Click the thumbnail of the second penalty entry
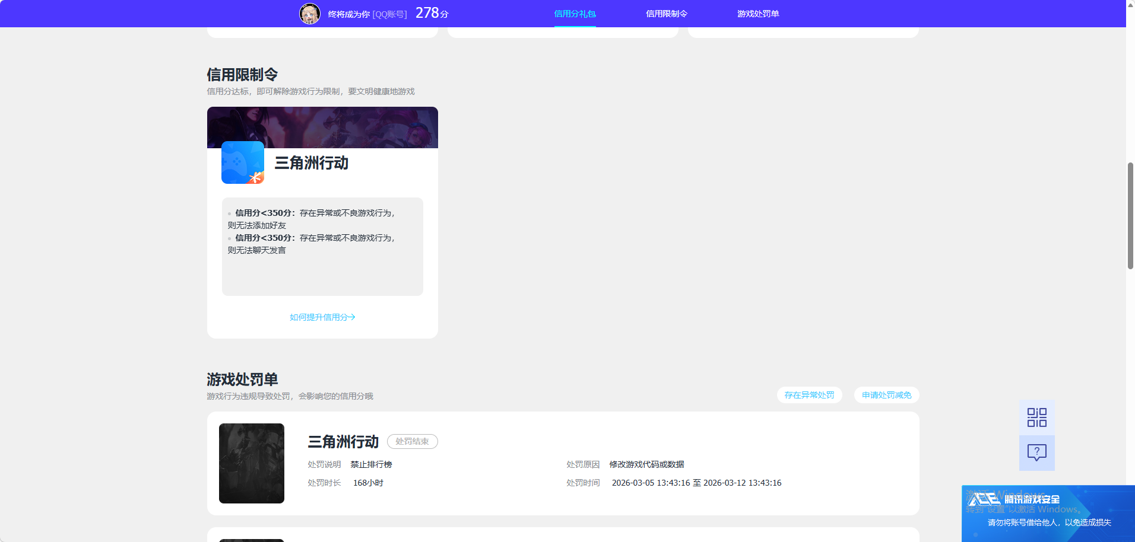The width and height of the screenshot is (1135, 542). (x=251, y=540)
